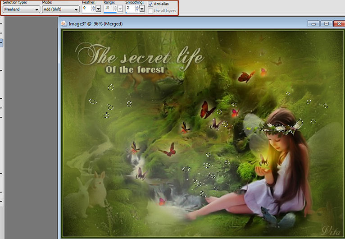The image size is (345, 239).
Task: Increase the Feather value with up arrow
Action: (x=93, y=7)
